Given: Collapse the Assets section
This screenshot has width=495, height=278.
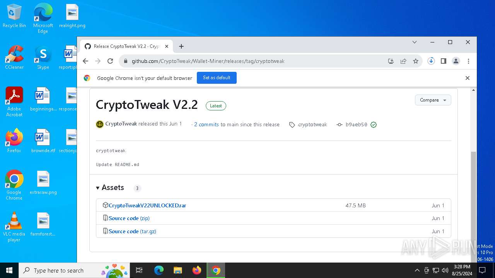Looking at the screenshot, I should point(110,188).
